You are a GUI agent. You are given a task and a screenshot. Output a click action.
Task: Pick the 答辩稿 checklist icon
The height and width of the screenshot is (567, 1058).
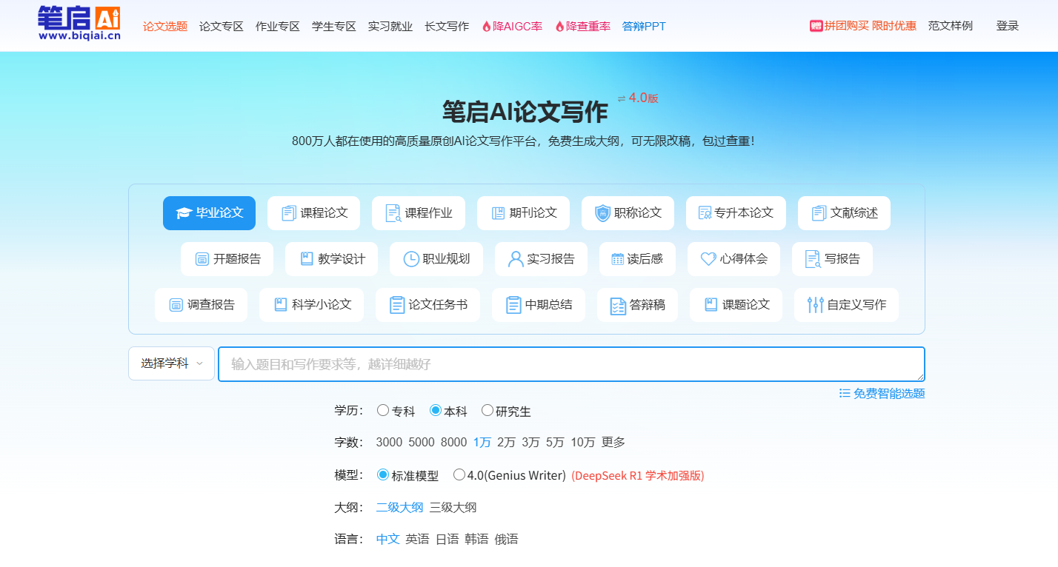tap(618, 306)
